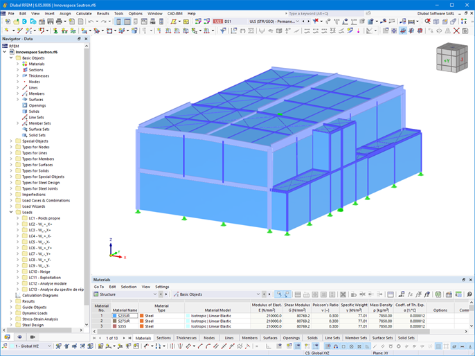Go to next table page via pager arrow
475x356 pixels.
[123, 338]
